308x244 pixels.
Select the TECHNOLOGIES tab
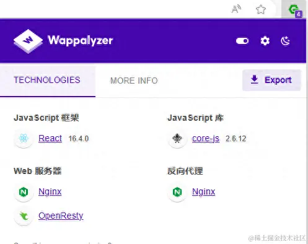47,81
